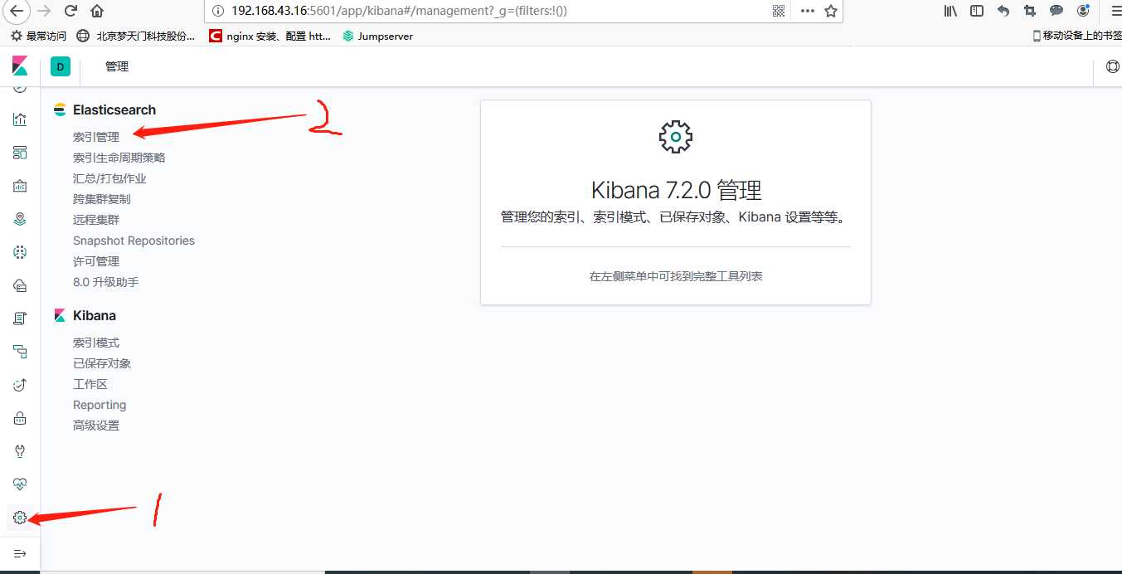Image resolution: width=1122 pixels, height=574 pixels.
Task: Open the SIEM lock icon in the Kibana sidebar
Action: point(20,418)
